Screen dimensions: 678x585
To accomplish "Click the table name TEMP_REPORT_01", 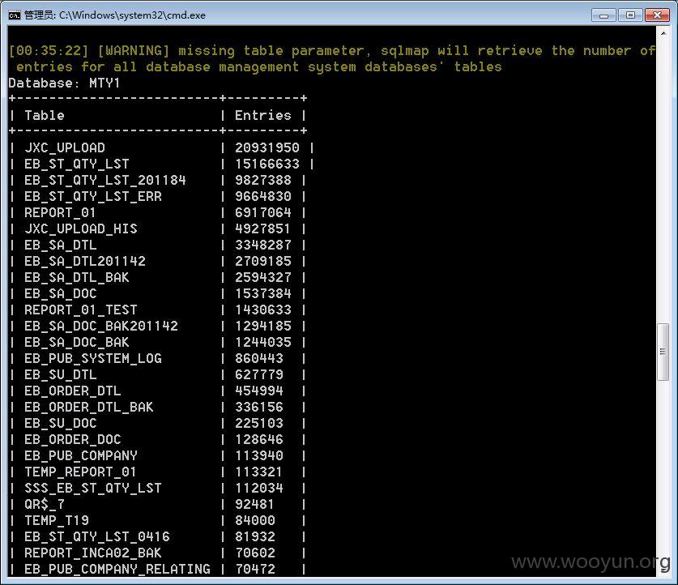I will coord(80,472).
